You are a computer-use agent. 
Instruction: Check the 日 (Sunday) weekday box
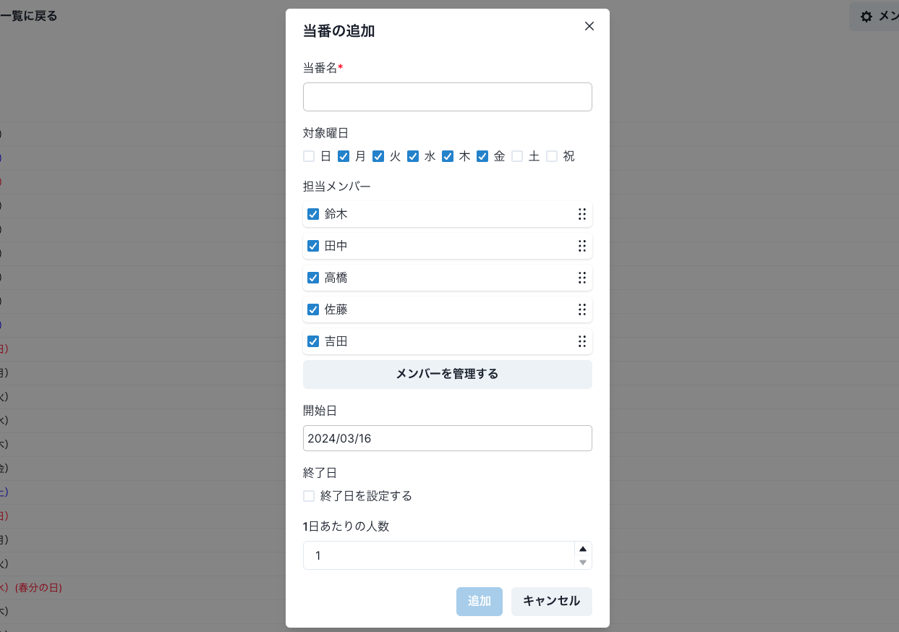coord(309,155)
